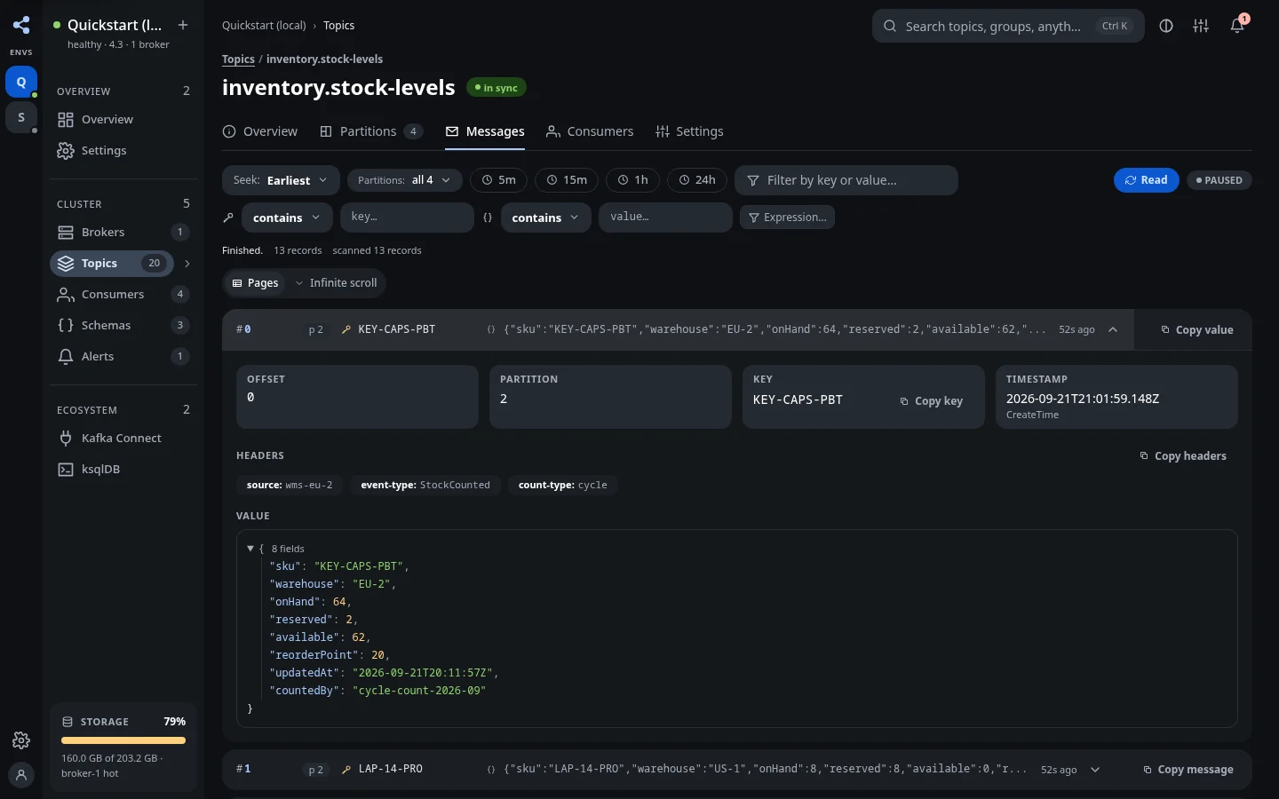Screen dimensions: 1279x799
Task: Switch to the topic Overview tab
Action: click(x=259, y=131)
